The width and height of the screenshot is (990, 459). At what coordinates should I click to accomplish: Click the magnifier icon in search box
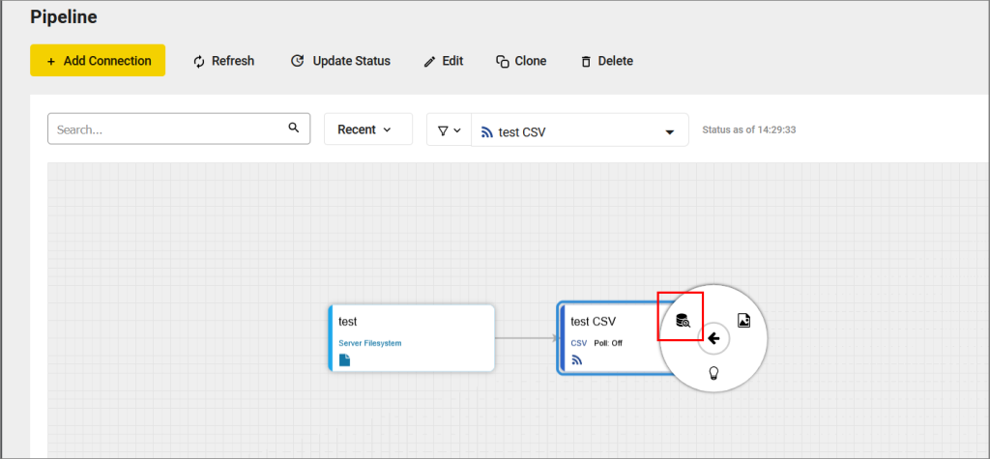tap(294, 129)
